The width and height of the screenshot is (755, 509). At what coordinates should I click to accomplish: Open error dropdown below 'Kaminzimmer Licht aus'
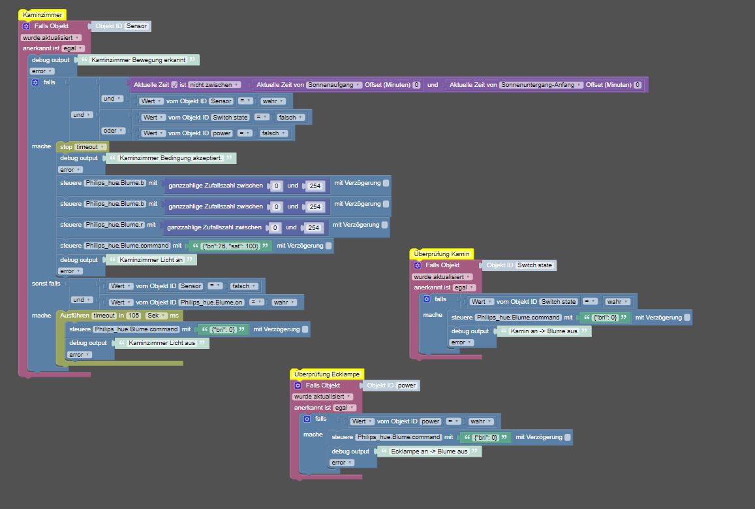[x=80, y=355]
